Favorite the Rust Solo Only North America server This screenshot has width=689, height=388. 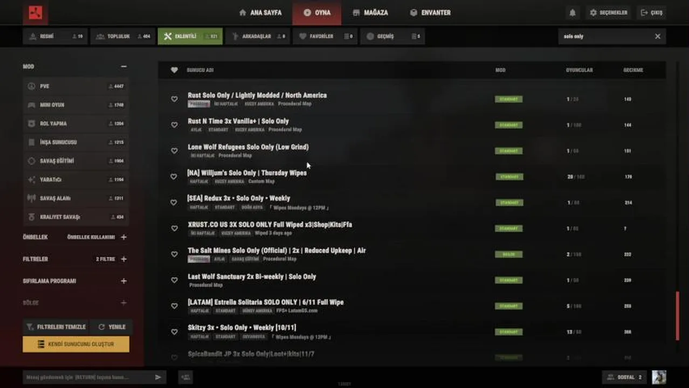[174, 99]
